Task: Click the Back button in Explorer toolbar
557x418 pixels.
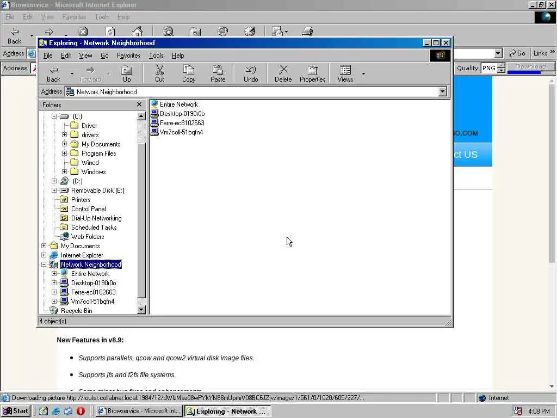Action: (54, 73)
